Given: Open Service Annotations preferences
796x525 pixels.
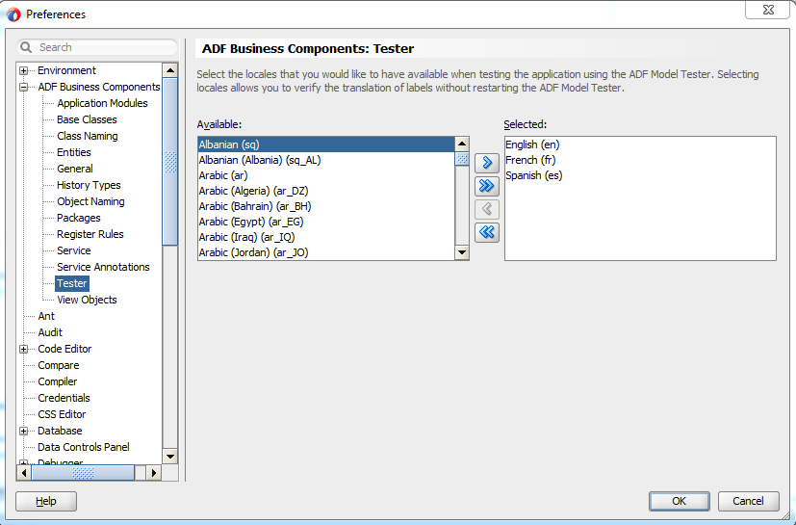Looking at the screenshot, I should [x=103, y=267].
